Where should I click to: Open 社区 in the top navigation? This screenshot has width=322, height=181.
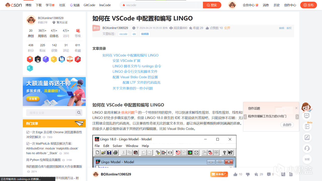62,5
